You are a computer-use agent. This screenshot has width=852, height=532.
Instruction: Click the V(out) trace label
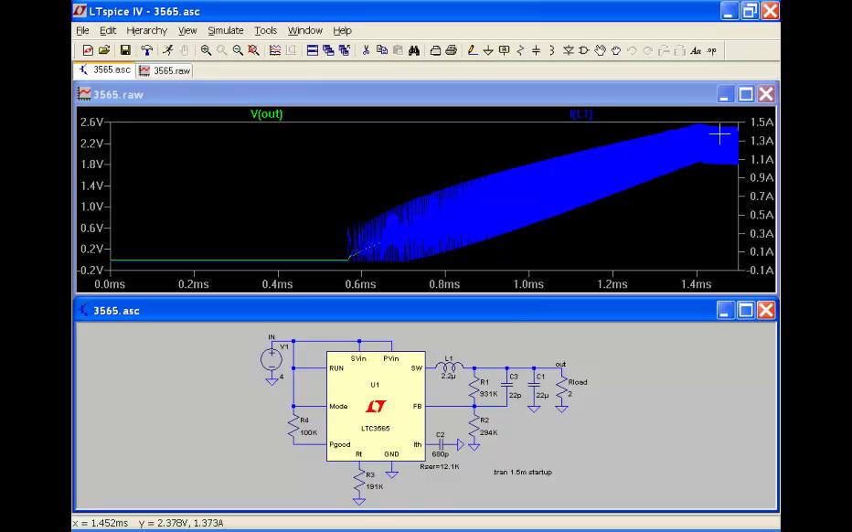(267, 114)
